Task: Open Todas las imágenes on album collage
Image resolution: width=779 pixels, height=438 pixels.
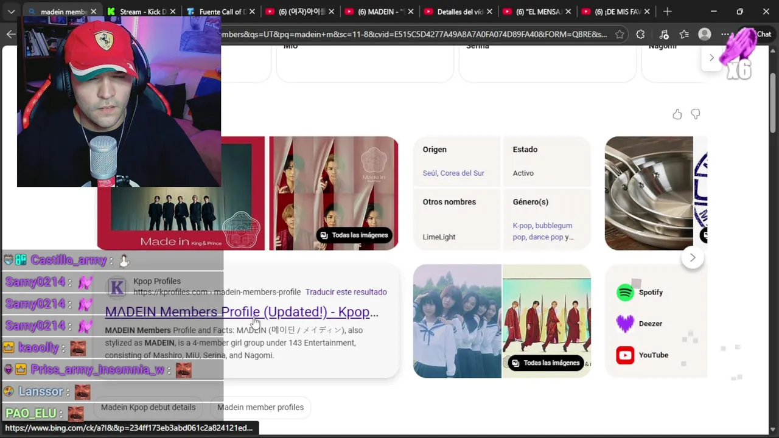Action: click(x=354, y=235)
